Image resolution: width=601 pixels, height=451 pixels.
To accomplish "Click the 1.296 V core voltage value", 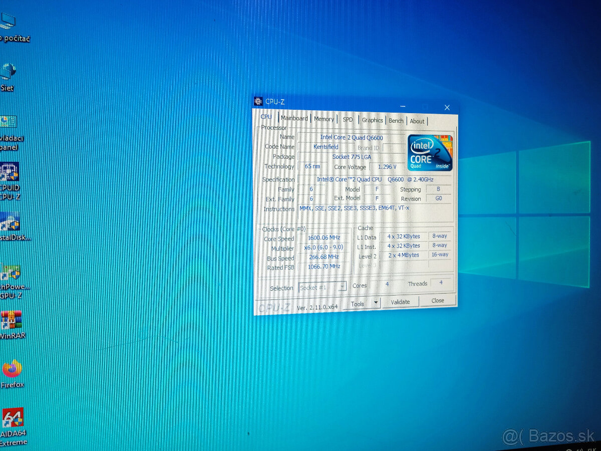I will point(386,167).
